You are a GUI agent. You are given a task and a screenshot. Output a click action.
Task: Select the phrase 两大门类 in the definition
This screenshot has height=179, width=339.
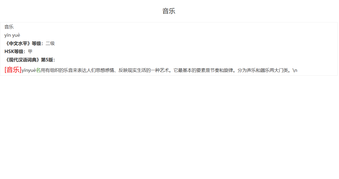coord(279,70)
